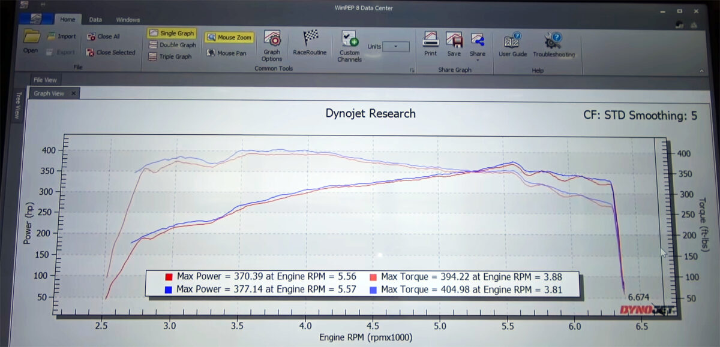Click the Import button

61,37
